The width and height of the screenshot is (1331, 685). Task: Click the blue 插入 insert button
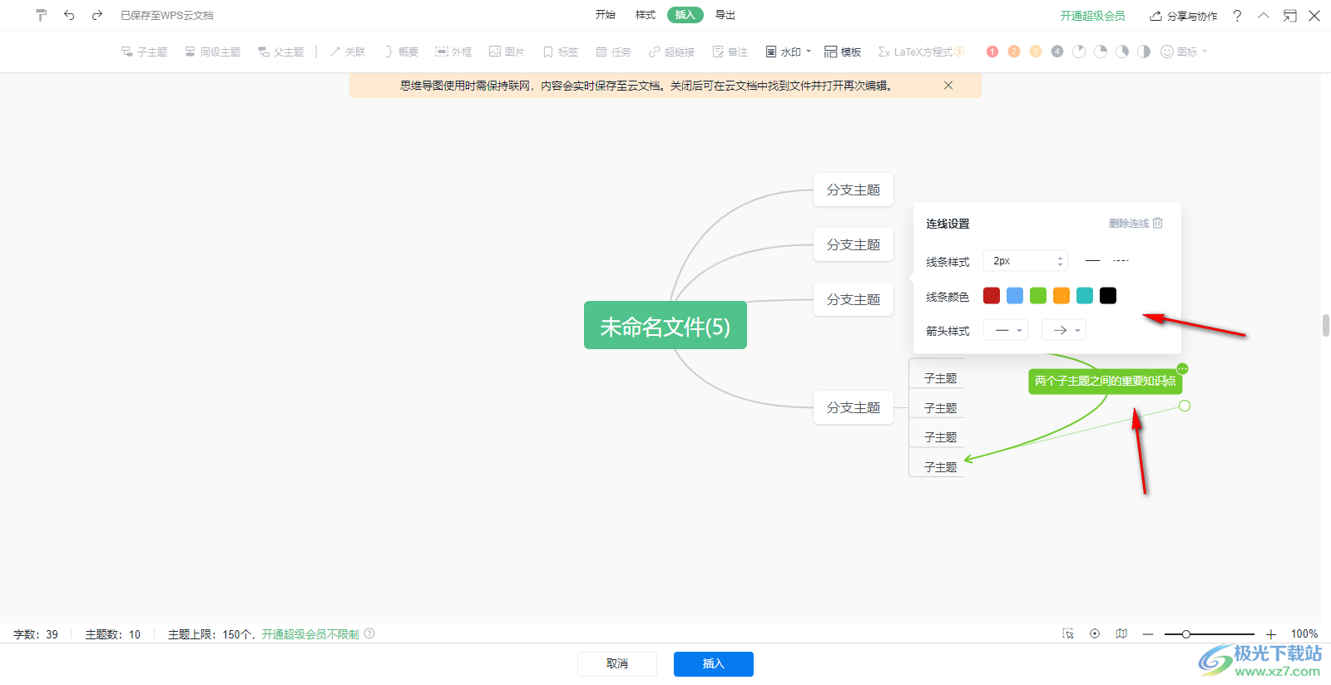point(714,663)
